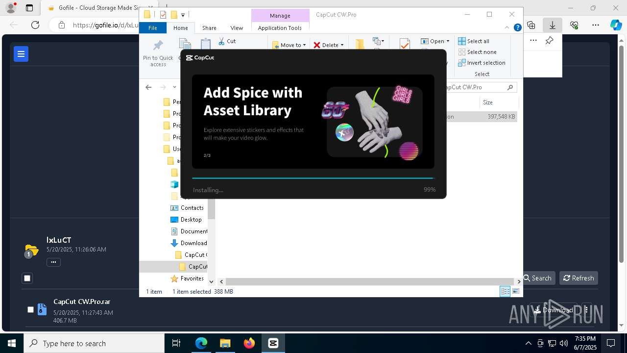Image resolution: width=627 pixels, height=353 pixels.
Task: Switch to the Home ribbon tab
Action: [x=180, y=28]
